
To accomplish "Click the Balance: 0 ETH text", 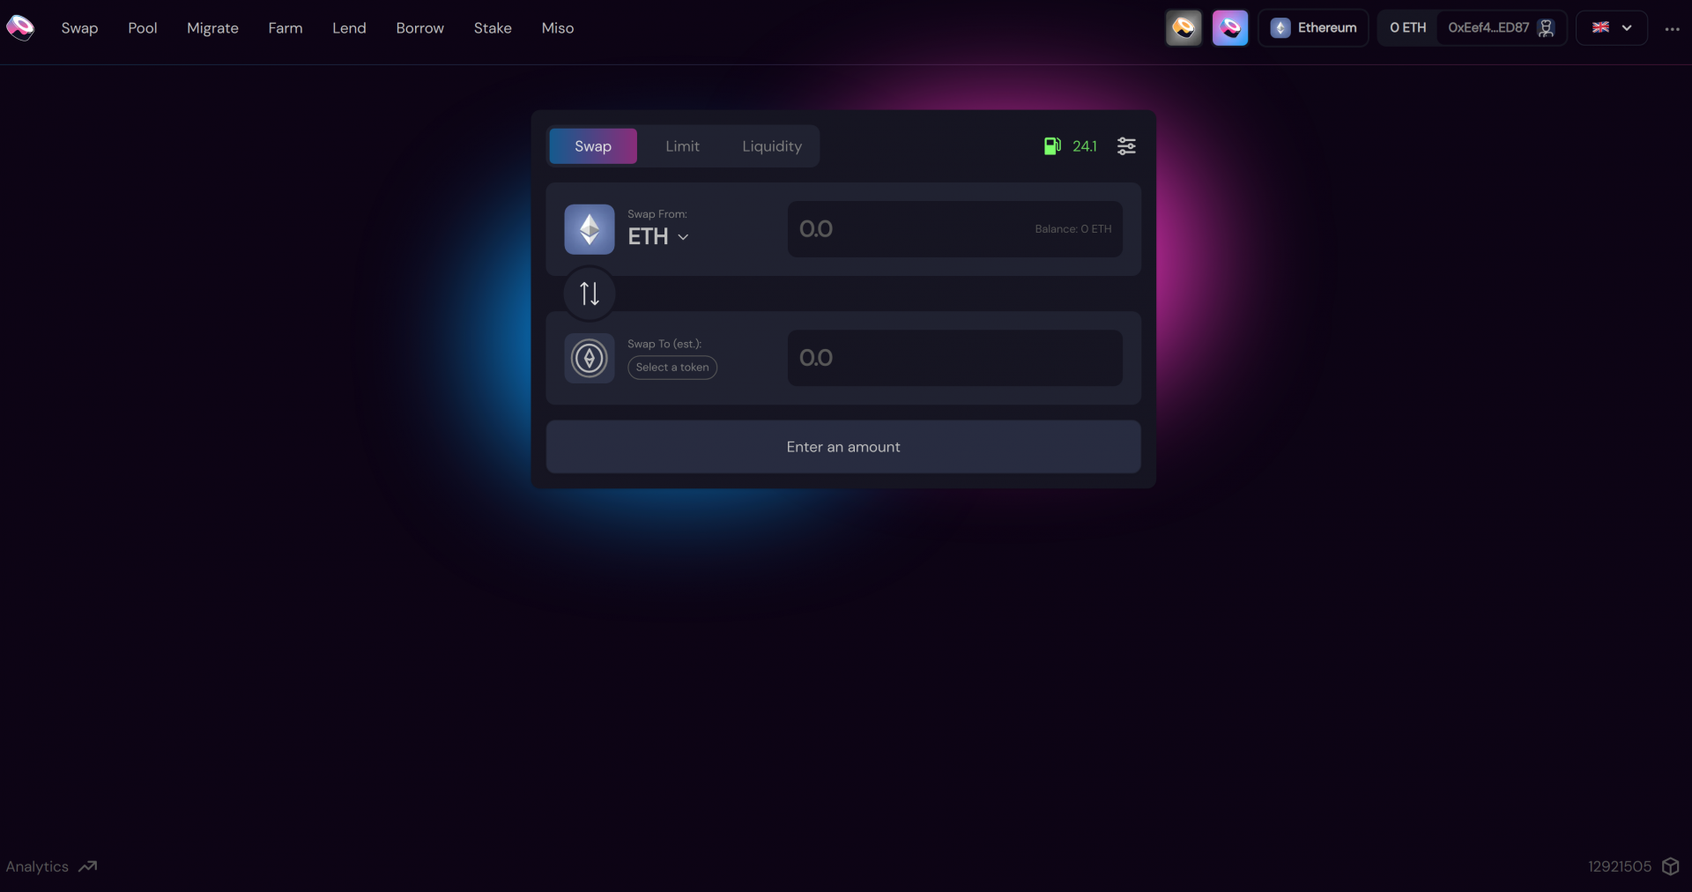I will pyautogui.click(x=1072, y=229).
